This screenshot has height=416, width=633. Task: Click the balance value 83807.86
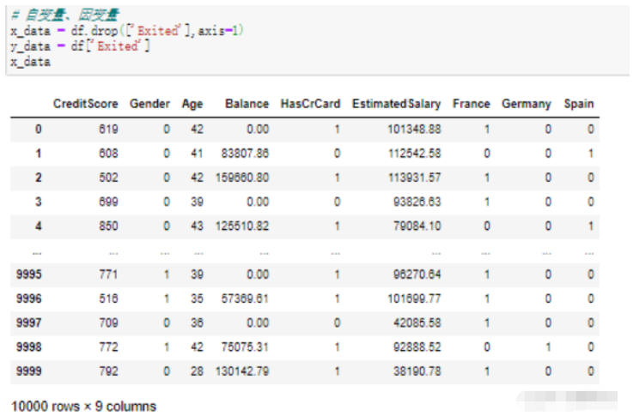[x=245, y=154]
